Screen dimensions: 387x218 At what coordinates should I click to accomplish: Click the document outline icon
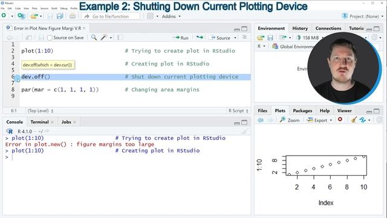244,38
